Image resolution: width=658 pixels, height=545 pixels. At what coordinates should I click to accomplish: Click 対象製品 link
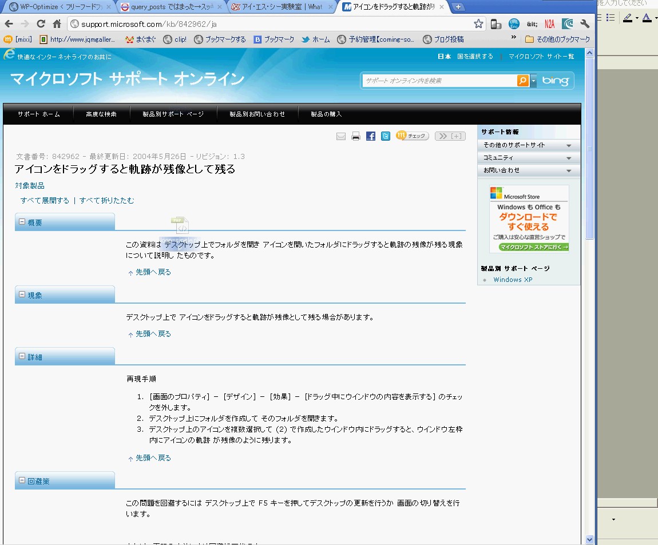coord(29,185)
